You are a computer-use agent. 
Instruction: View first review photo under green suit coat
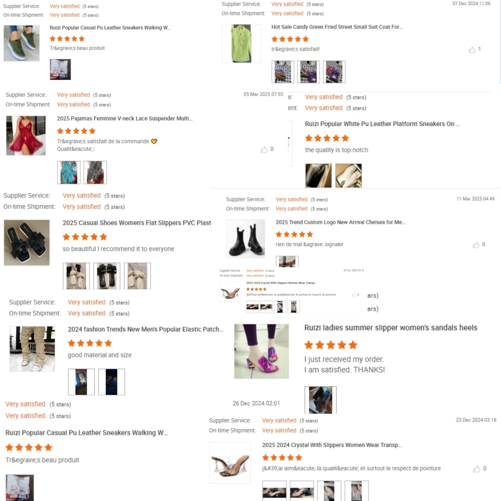click(x=283, y=72)
